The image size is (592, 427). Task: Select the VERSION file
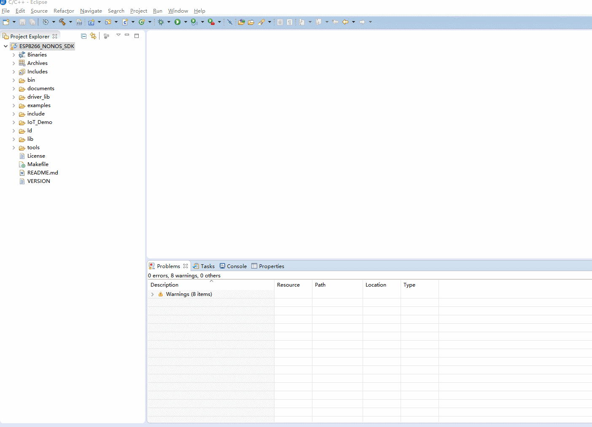coord(39,181)
